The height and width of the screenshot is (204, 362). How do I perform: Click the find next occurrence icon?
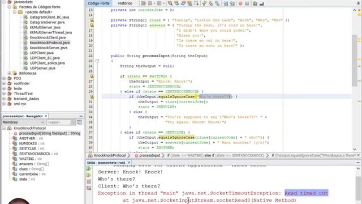pyautogui.click(x=183, y=3)
